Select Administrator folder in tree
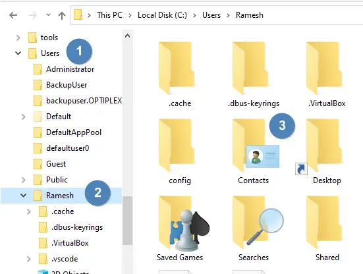This screenshot has width=363, height=274. point(70,69)
